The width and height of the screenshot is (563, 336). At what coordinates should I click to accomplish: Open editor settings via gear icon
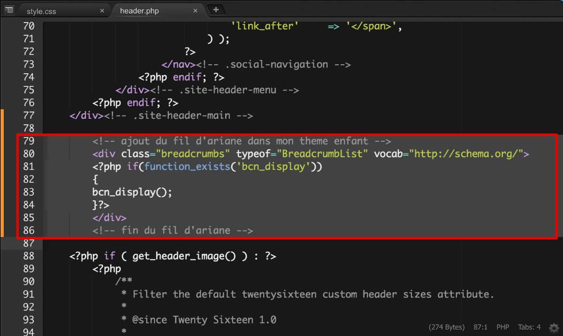tap(553, 327)
